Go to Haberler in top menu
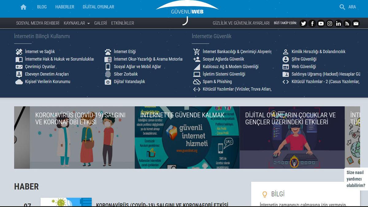This screenshot has width=368, height=207. coord(65,7)
